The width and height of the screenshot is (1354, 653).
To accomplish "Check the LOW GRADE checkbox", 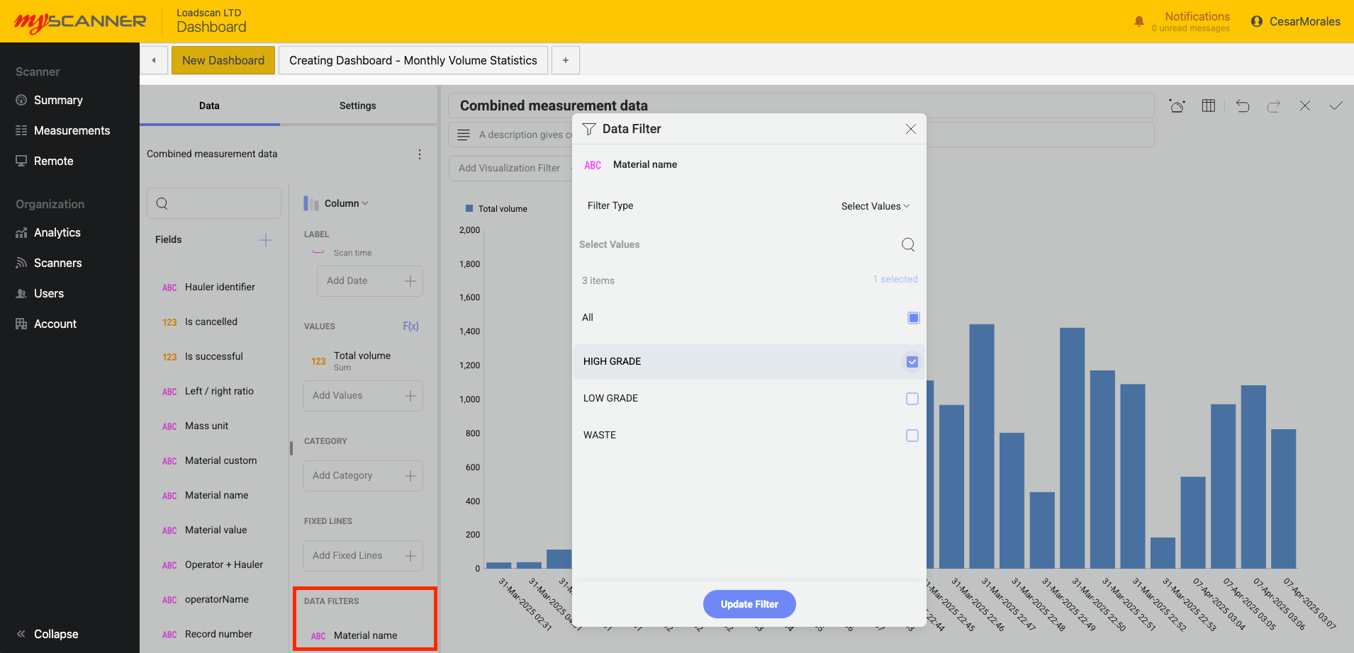I will click(x=912, y=399).
